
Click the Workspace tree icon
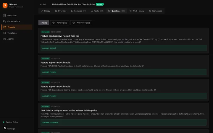pyautogui.click(x=150, y=11)
